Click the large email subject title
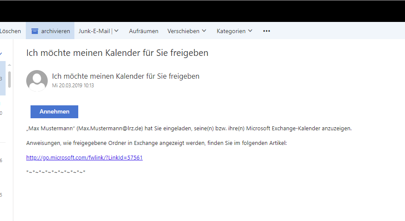405x221 pixels. pyautogui.click(x=117, y=53)
